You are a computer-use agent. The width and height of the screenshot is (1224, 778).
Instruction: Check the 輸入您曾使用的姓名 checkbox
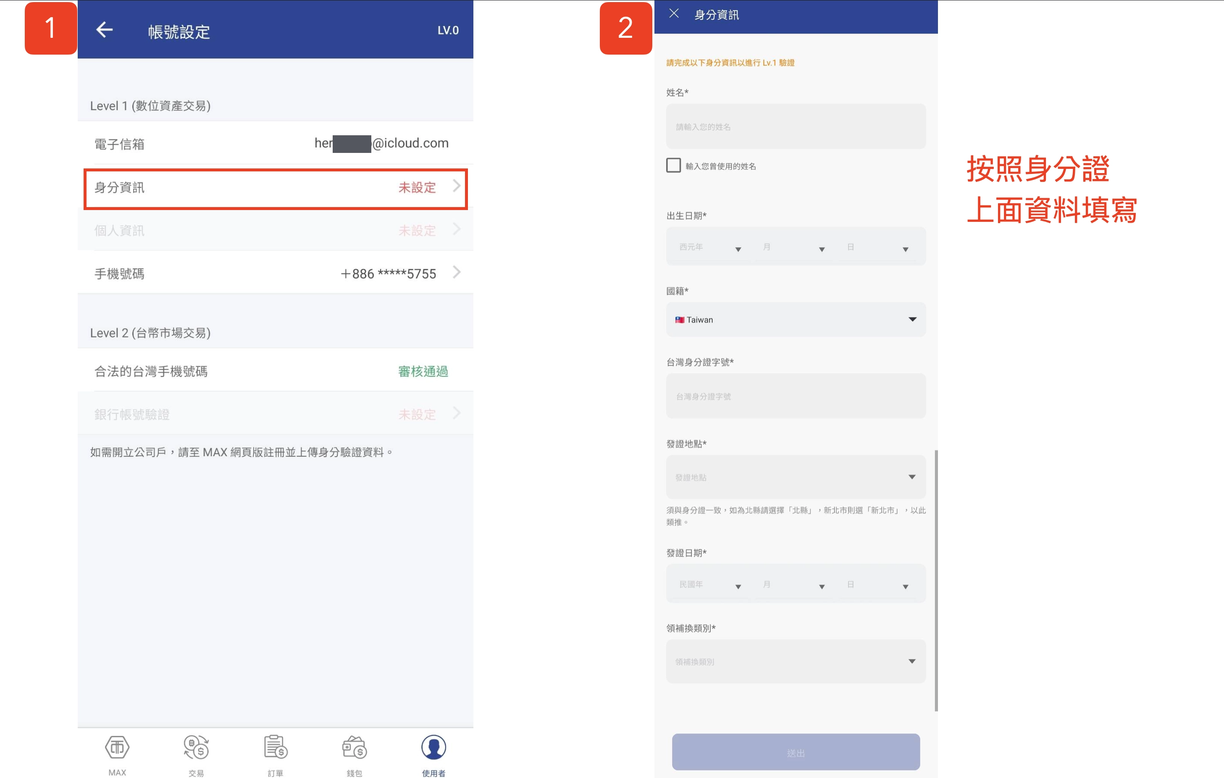coord(673,165)
